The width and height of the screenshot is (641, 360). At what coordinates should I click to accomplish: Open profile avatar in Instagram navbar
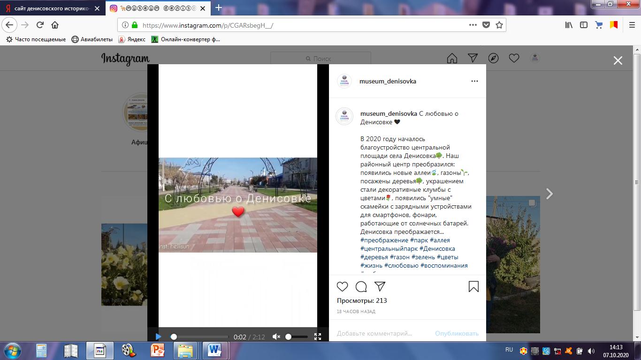point(534,58)
